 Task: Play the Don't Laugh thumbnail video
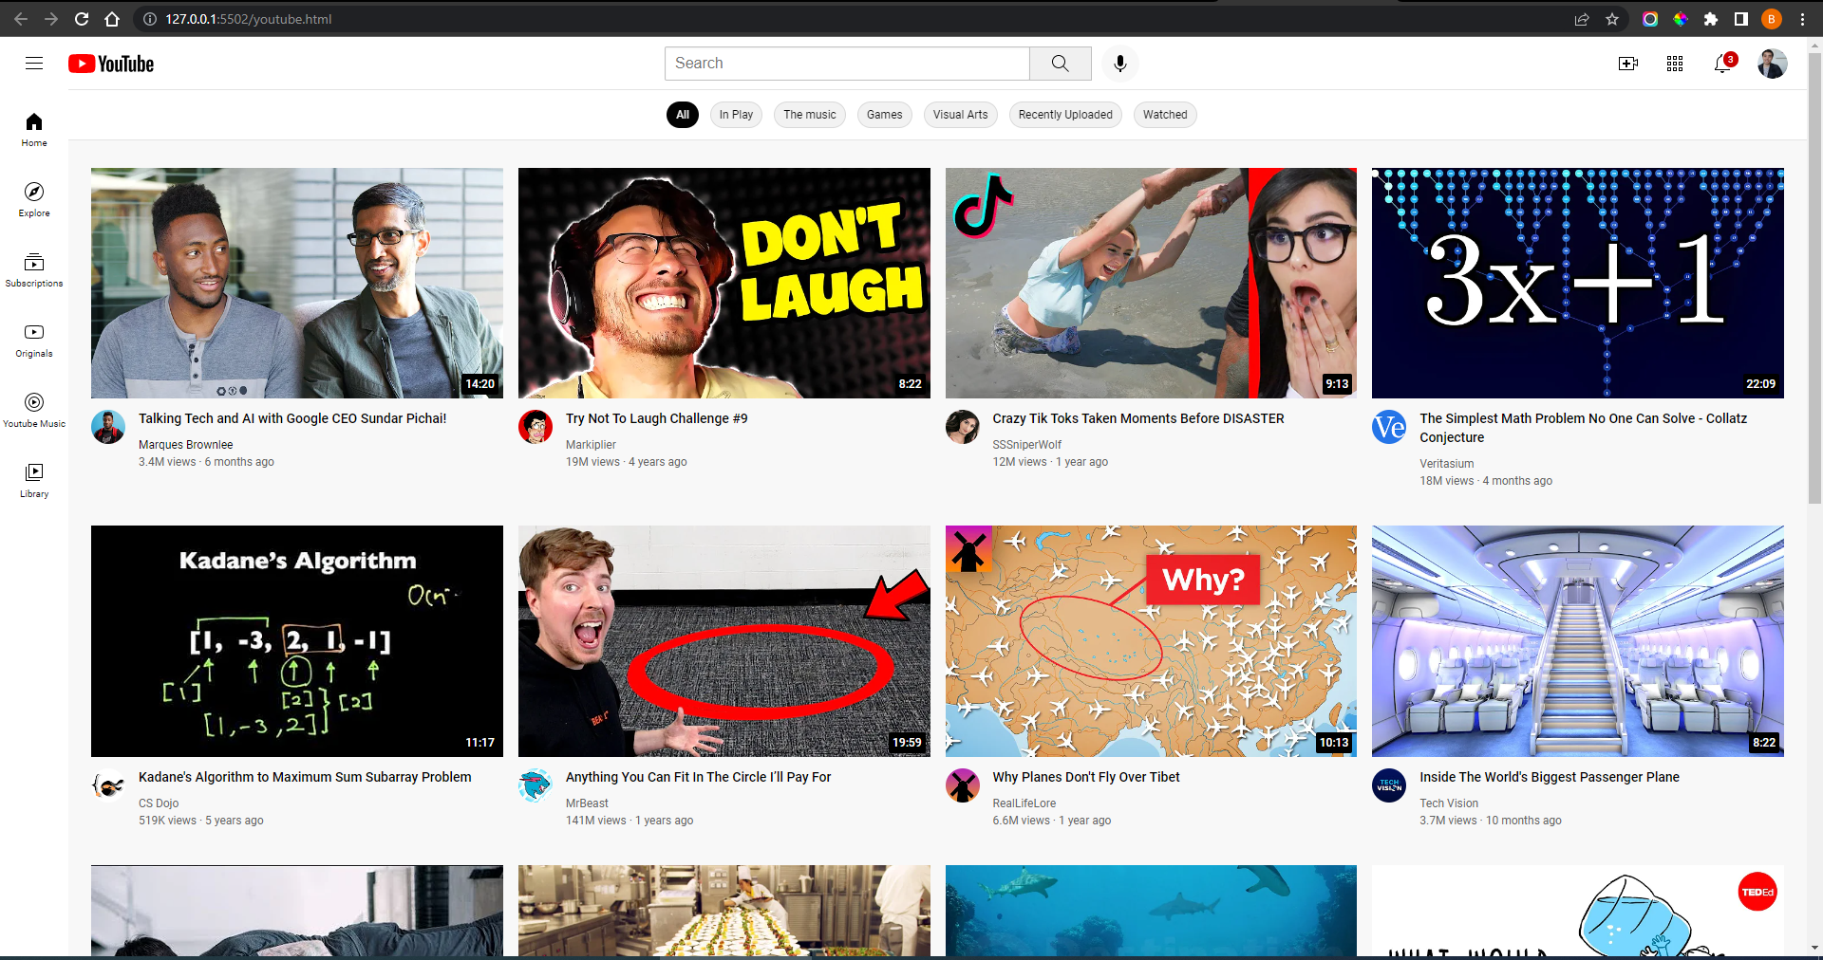724,283
